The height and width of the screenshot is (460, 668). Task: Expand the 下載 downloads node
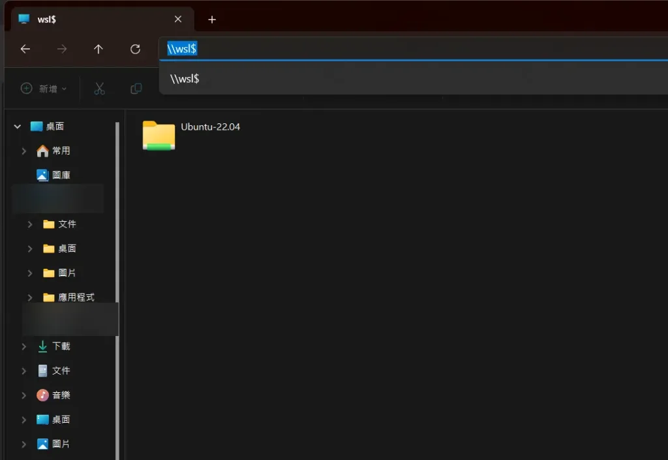[x=24, y=346]
